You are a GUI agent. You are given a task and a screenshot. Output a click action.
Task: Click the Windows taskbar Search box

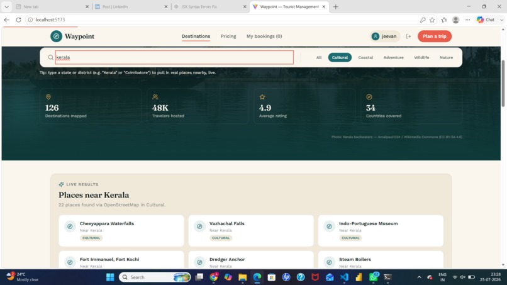(x=155, y=277)
